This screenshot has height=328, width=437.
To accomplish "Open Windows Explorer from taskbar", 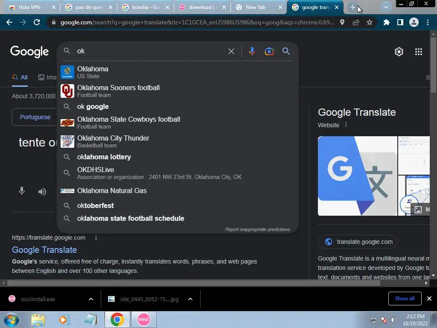I will tap(38, 320).
